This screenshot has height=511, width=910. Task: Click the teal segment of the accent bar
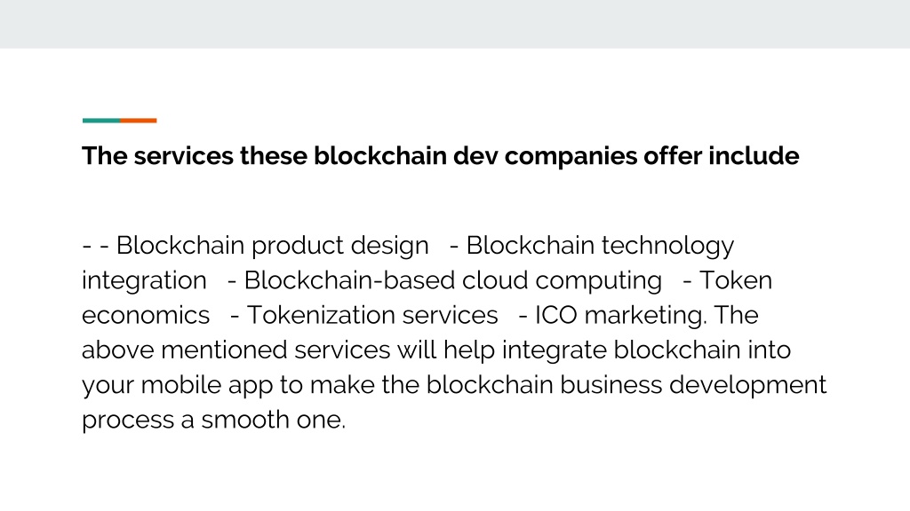click(x=101, y=121)
